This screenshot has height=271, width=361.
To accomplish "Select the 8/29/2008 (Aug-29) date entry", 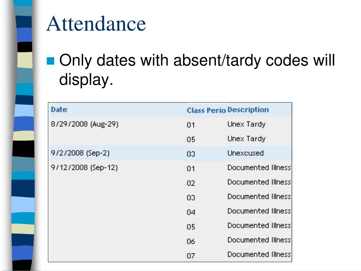I will coord(85,124).
